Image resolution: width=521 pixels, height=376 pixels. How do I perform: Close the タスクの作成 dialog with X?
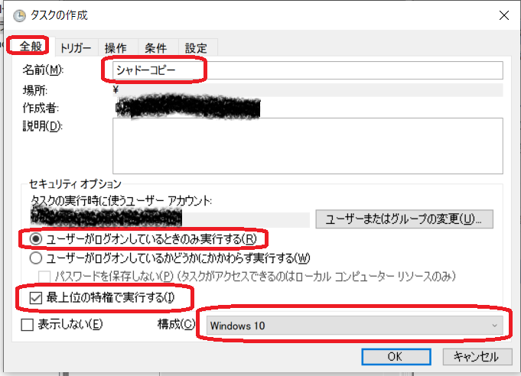point(503,15)
